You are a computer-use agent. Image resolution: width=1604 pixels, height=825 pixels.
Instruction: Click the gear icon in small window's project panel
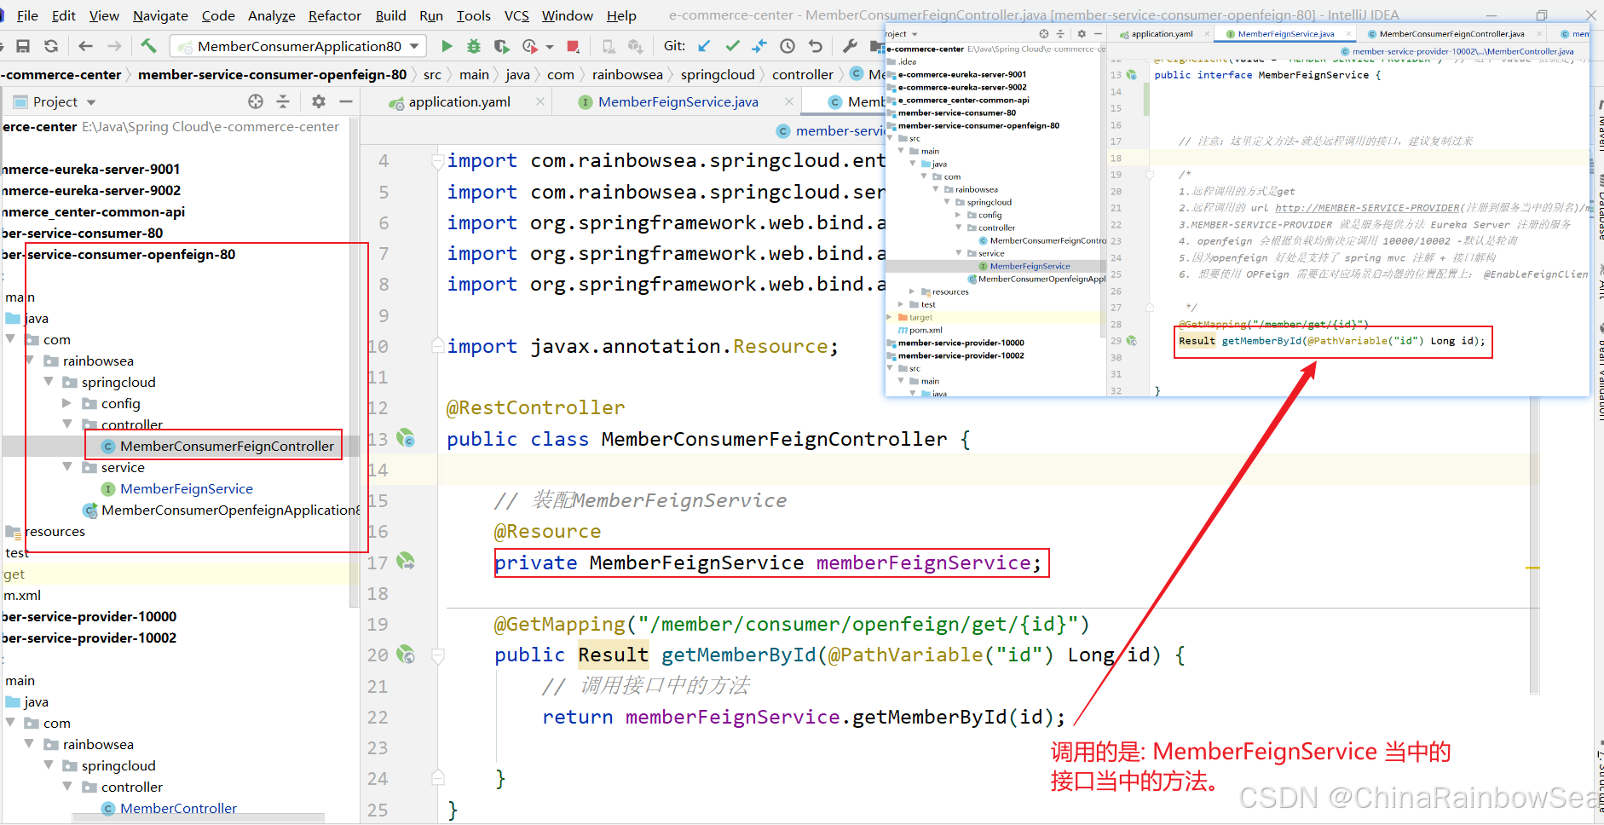1082,34
